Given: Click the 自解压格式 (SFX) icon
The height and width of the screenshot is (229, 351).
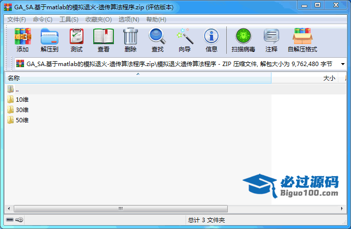Looking at the screenshot, I should click(x=302, y=40).
